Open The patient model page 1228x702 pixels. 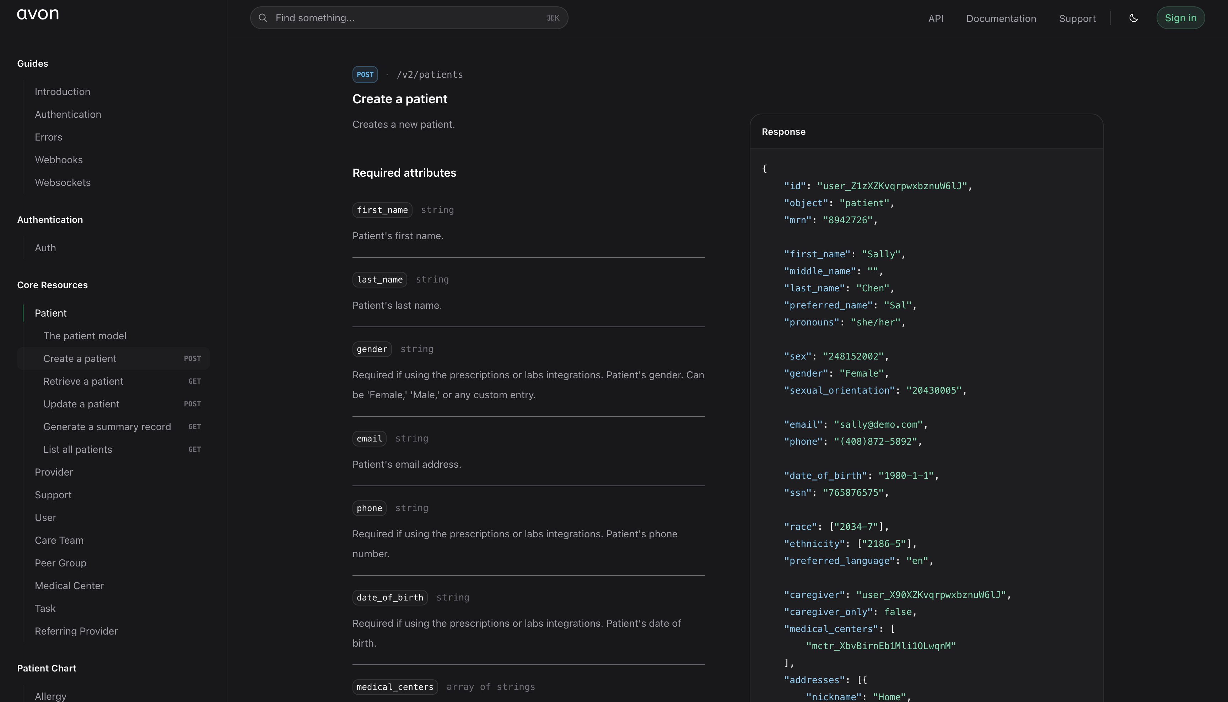tap(85, 336)
